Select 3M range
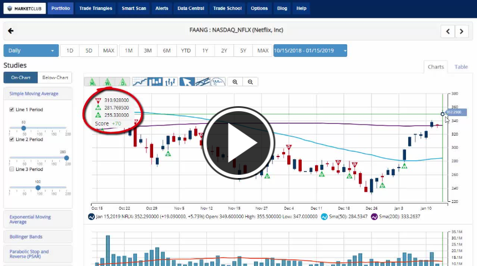 coord(148,51)
